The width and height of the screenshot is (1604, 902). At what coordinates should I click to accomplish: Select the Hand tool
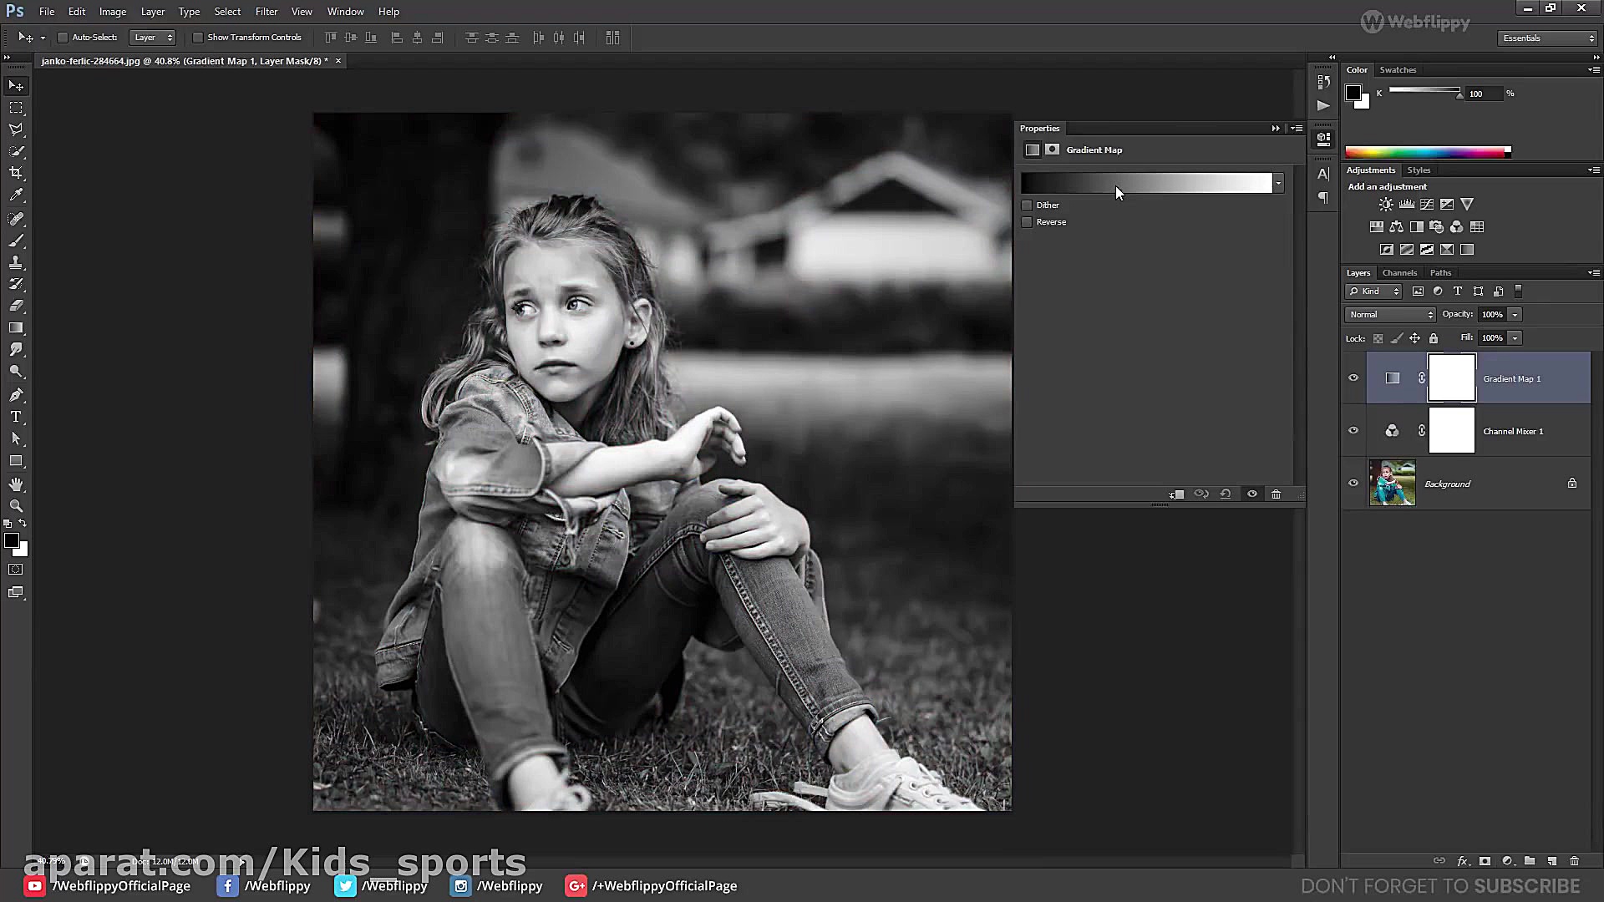pyautogui.click(x=16, y=484)
